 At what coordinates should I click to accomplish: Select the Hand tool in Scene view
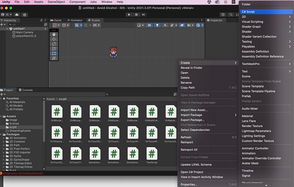click(54, 34)
